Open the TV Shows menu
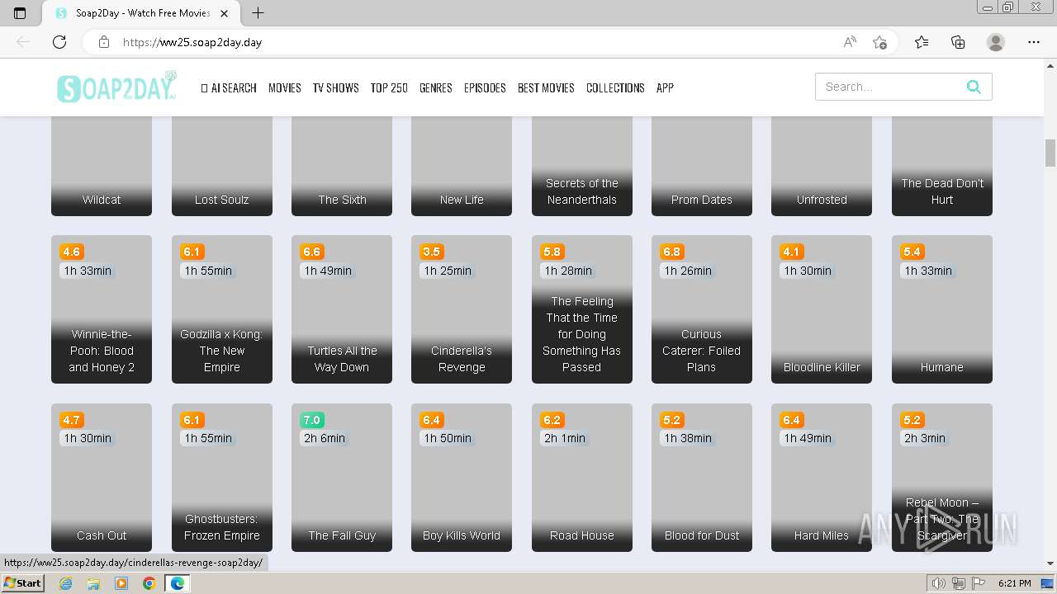1057x594 pixels. (335, 87)
